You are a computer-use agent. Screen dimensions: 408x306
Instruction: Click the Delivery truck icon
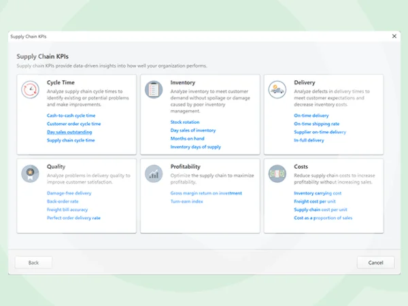[277, 89]
